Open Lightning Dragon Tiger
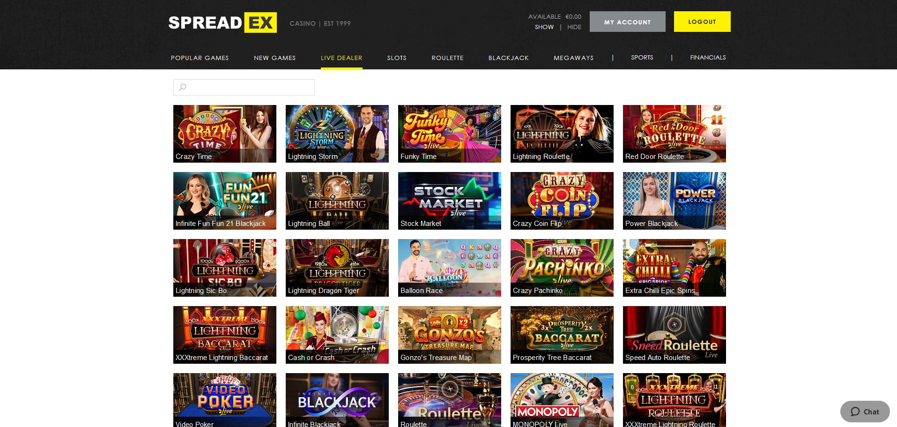897x427 pixels. [337, 268]
